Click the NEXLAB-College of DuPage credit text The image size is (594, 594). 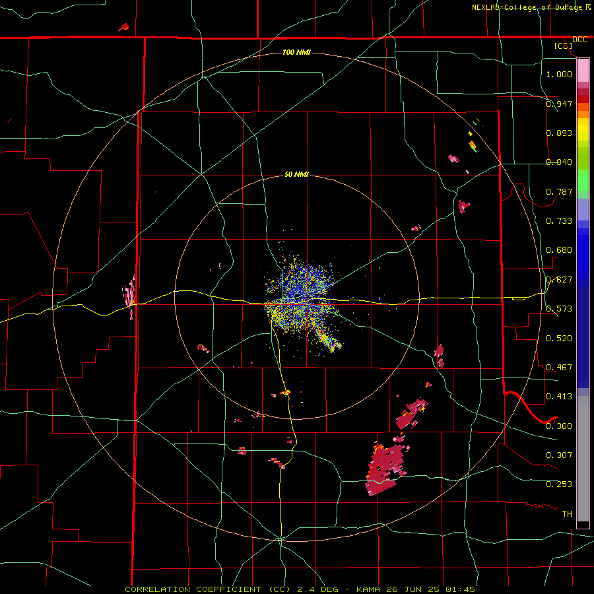pos(531,7)
